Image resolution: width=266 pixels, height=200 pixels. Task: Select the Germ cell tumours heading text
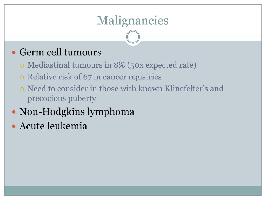tap(60, 52)
